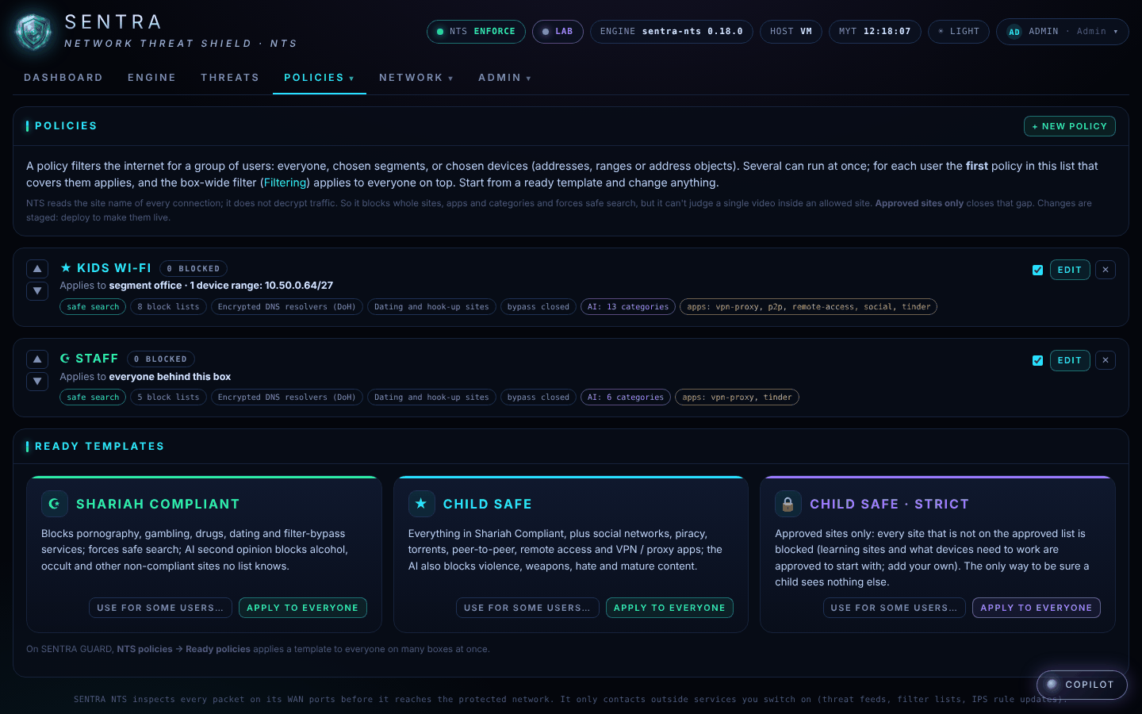This screenshot has height=714, width=1142.
Task: Click the SENTRA shield logo
Action: [33, 32]
